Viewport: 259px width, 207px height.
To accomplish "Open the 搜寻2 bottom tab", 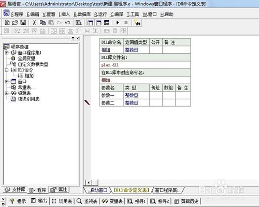I will coord(160,201).
